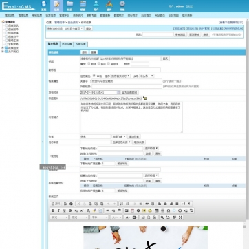Click the set current time button
Image resolution: width=249 pixels, height=249 pixels.
pos(129,92)
